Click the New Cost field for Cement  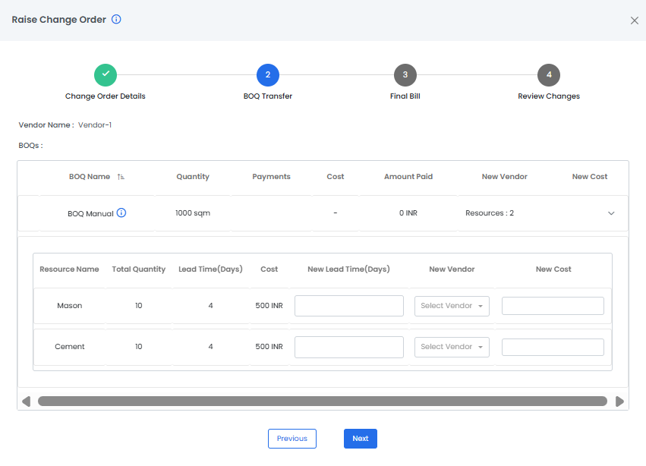point(553,347)
